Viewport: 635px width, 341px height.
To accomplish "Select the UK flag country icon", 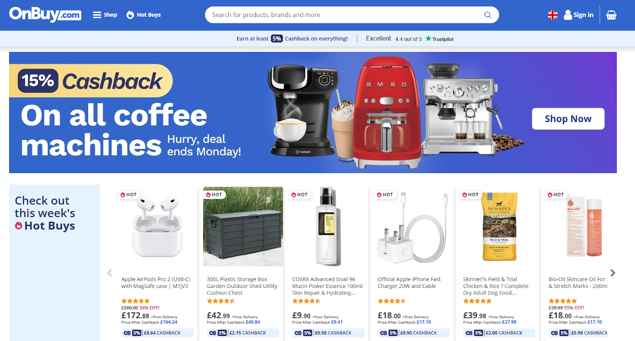I will point(552,15).
